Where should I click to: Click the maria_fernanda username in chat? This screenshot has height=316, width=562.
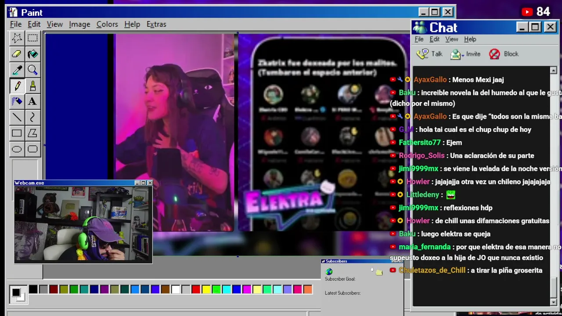click(x=425, y=247)
